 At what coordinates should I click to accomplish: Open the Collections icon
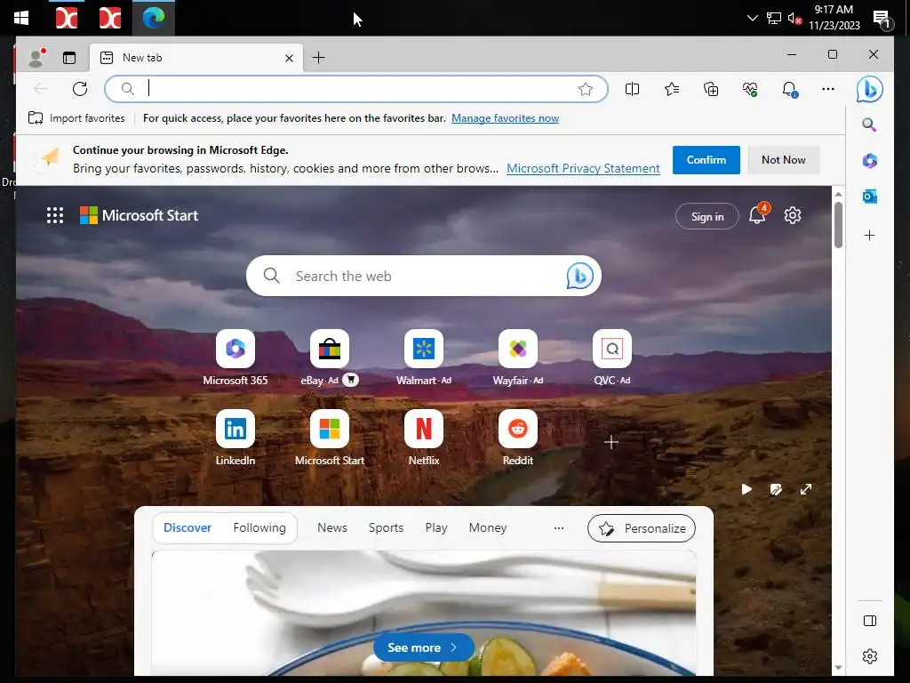(711, 89)
